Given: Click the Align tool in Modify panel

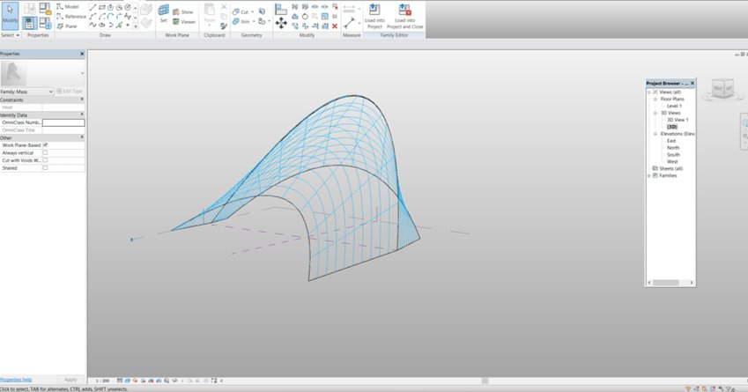Looking at the screenshot, I should click(281, 9).
